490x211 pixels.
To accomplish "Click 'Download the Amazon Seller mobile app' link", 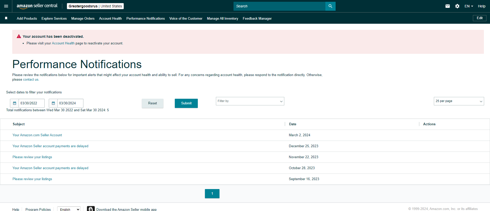I will click(127, 209).
